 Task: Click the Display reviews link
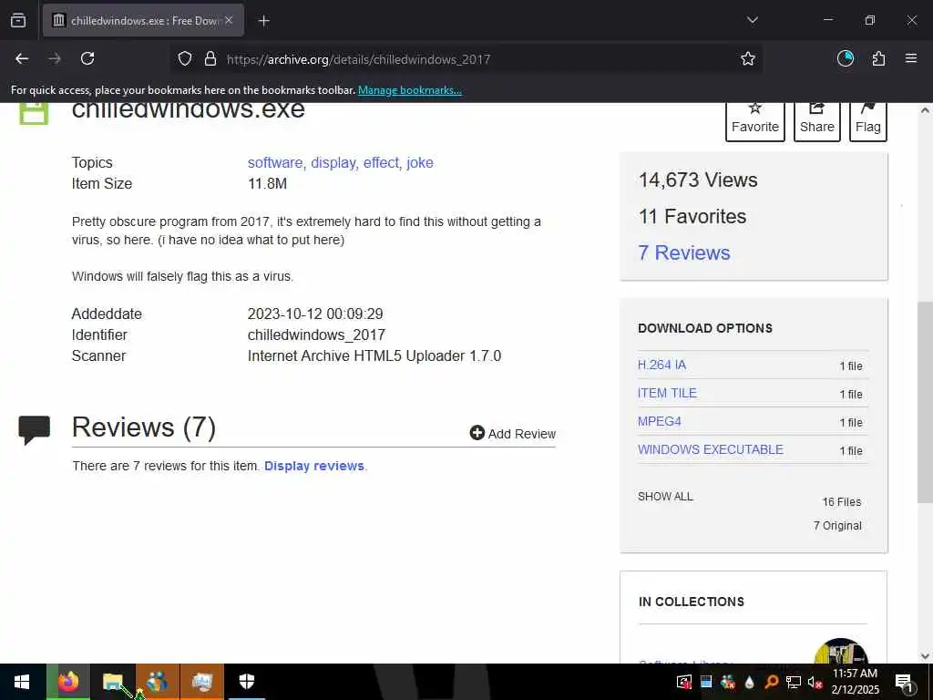coord(314,466)
